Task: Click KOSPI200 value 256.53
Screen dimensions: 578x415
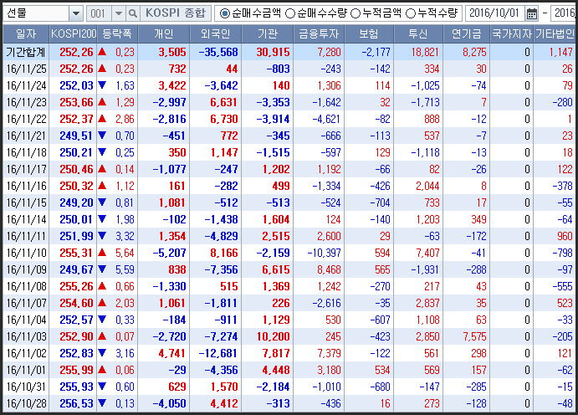Action: coord(76,403)
